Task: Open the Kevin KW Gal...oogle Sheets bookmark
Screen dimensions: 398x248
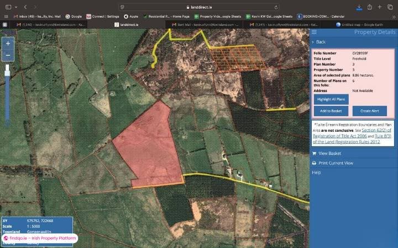Action: pos(269,17)
